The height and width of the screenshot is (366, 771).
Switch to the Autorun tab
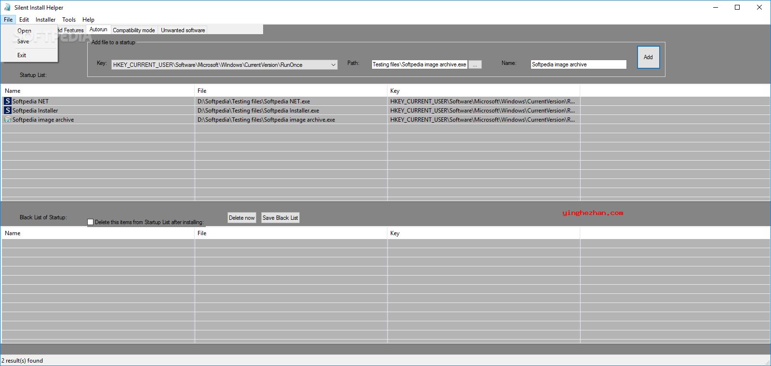click(98, 29)
